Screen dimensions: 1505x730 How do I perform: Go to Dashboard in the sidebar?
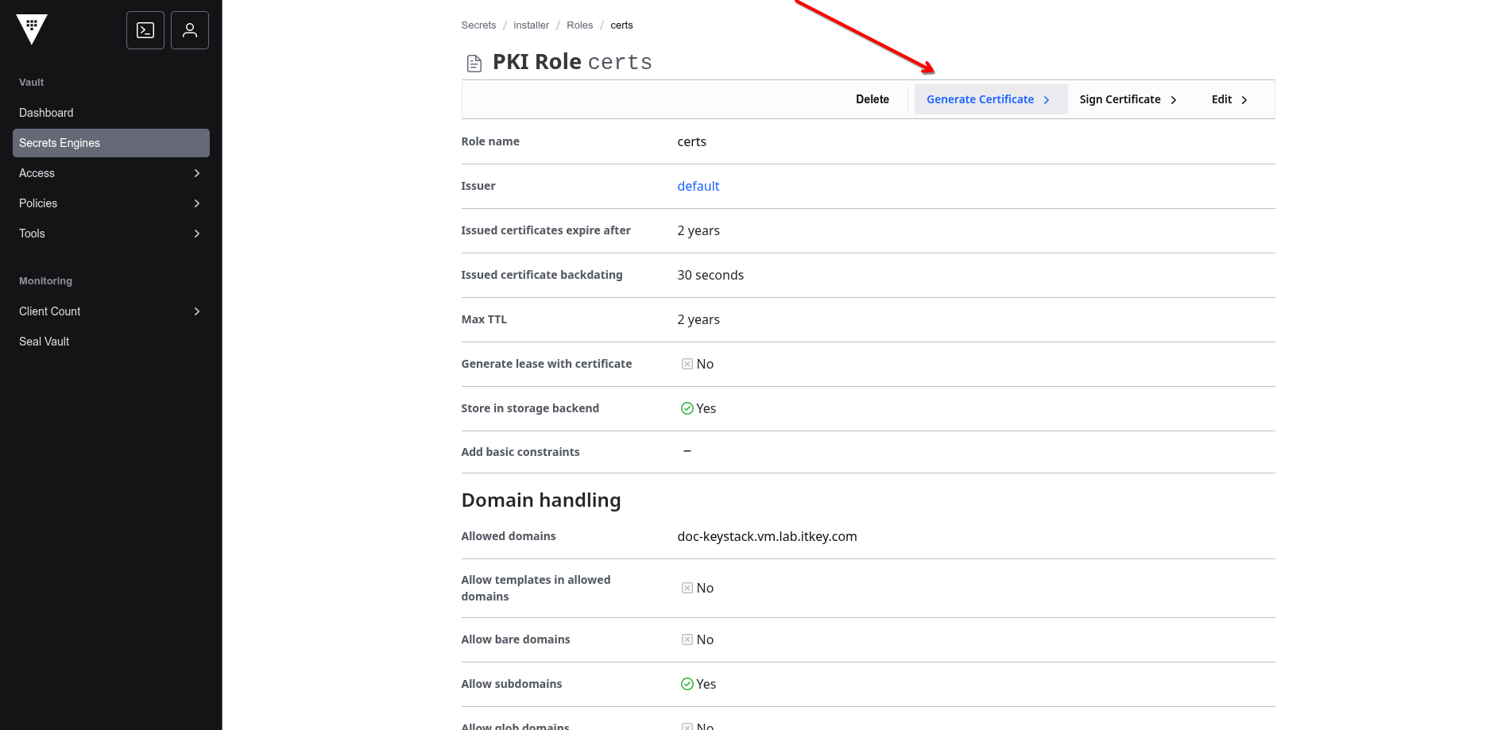[46, 113]
